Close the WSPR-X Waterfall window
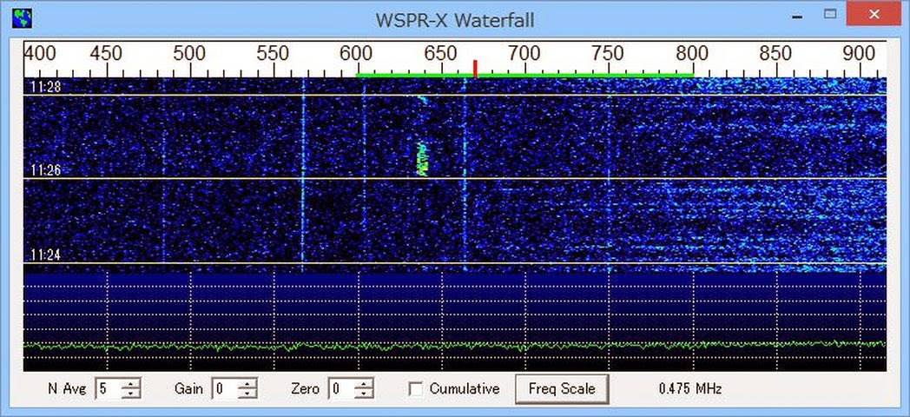 [874, 15]
